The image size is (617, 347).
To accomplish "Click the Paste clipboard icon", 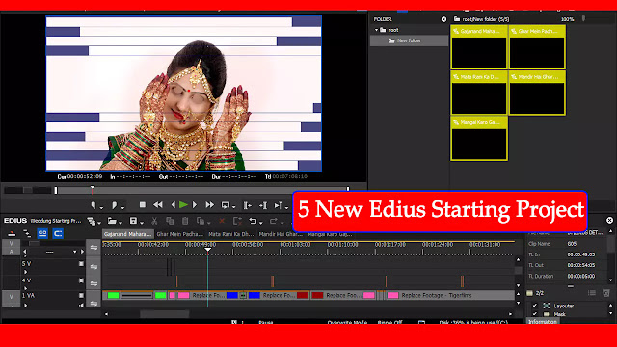I will point(185,221).
